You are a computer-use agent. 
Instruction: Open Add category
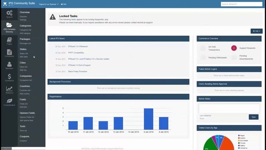[25, 33]
